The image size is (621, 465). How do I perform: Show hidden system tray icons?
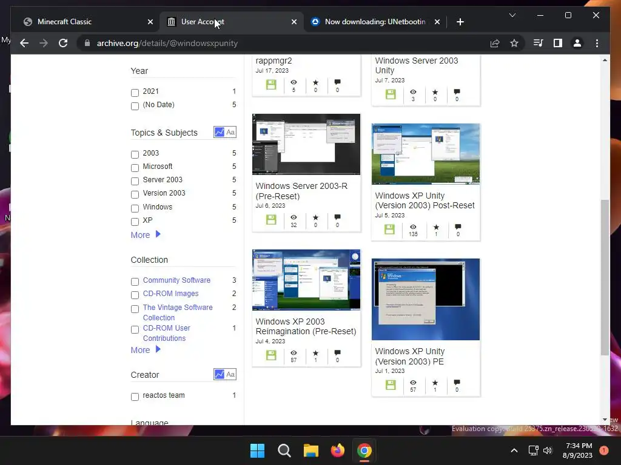(x=514, y=450)
